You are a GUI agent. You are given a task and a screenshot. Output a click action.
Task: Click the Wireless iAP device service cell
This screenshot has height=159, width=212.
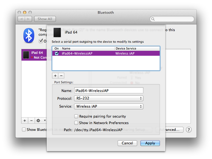pos(125,54)
